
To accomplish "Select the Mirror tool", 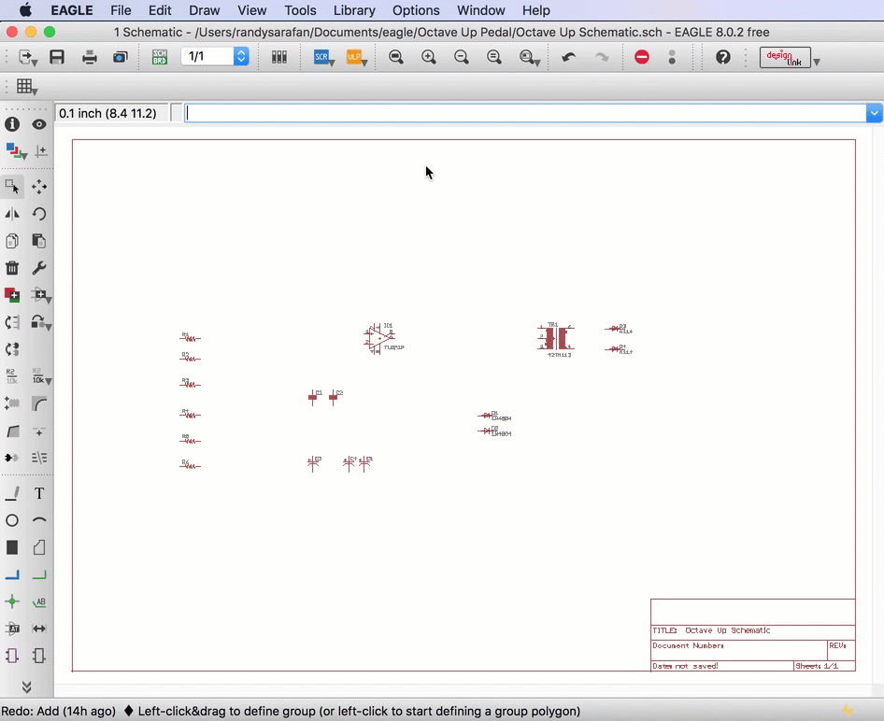I will pyautogui.click(x=12, y=214).
